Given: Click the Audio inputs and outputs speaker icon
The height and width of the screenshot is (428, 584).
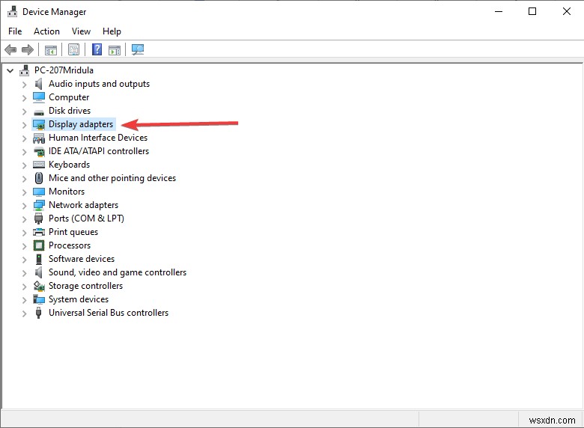Looking at the screenshot, I should coord(39,84).
